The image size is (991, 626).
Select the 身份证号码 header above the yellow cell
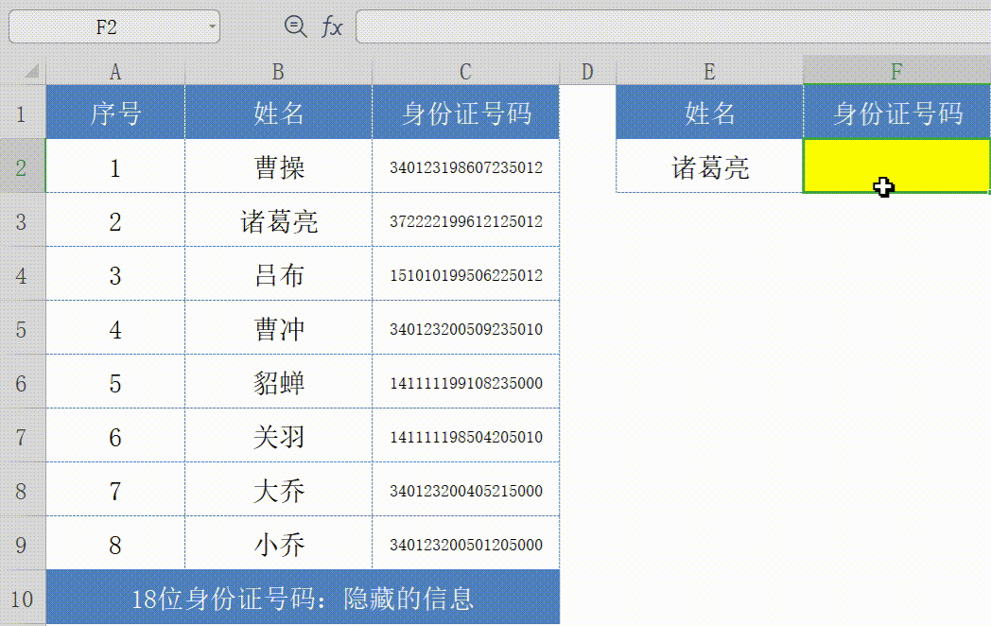coord(895,112)
